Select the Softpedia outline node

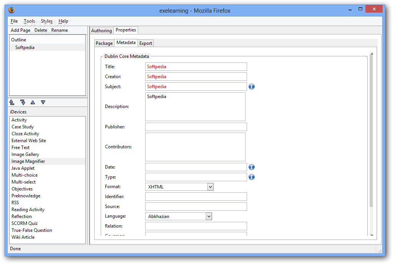(x=47, y=48)
